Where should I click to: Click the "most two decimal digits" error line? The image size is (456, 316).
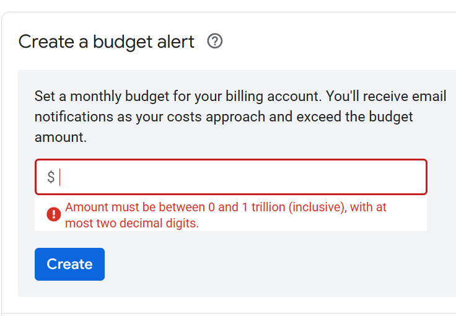coord(132,223)
